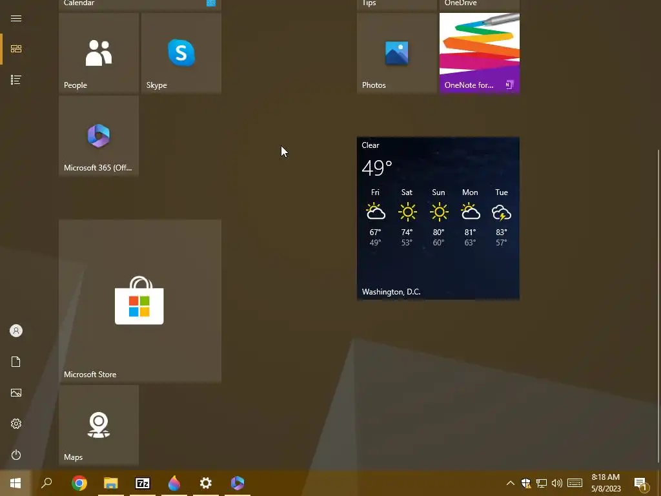The image size is (661, 496).
Task: Show hidden system tray icons
Action: (510, 483)
